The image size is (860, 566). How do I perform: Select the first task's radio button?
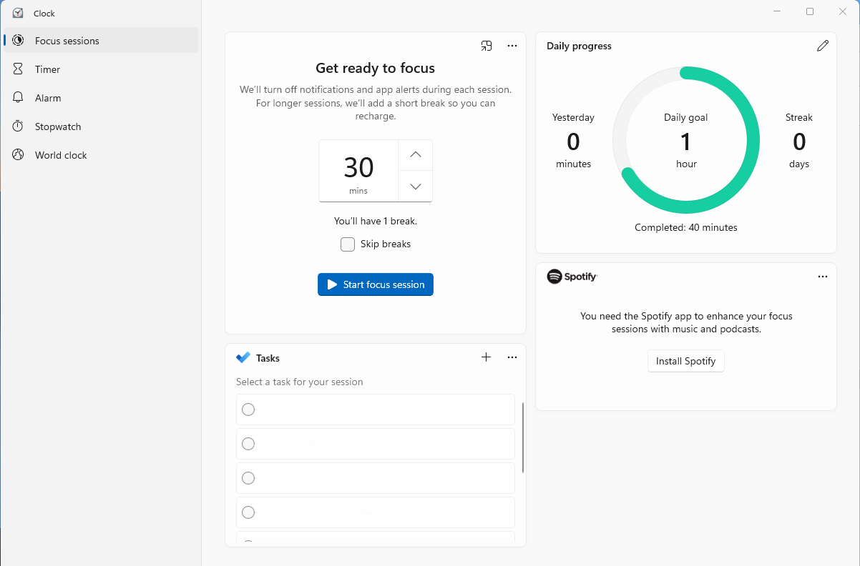248,409
